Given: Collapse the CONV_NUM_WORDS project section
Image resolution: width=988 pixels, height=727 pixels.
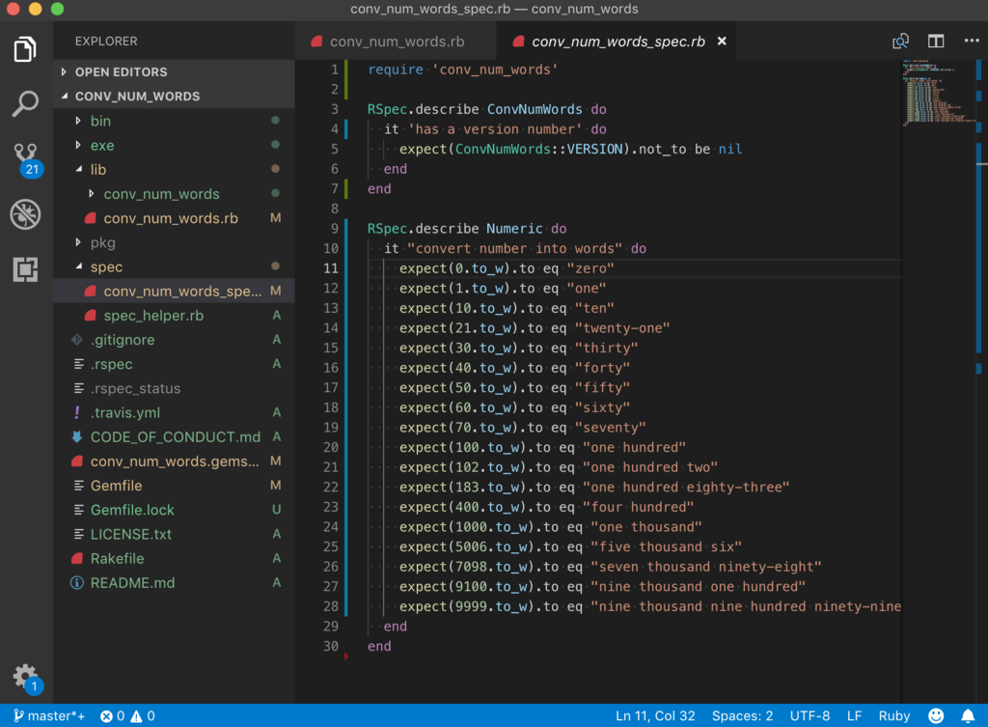Looking at the screenshot, I should click(174, 97).
